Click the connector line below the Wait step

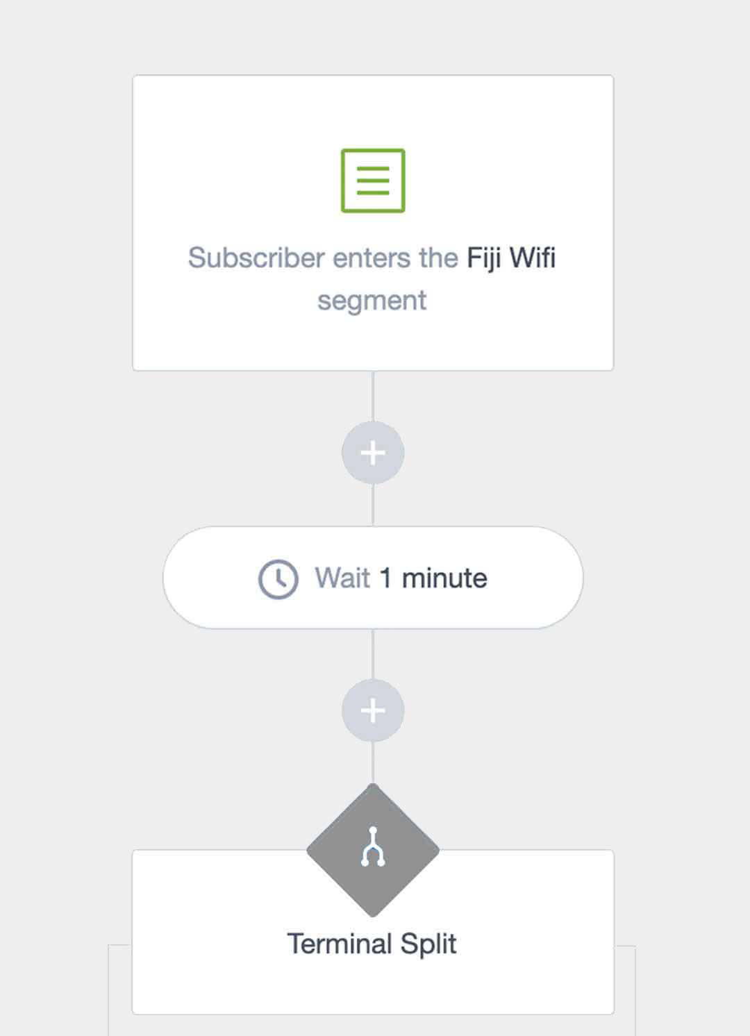(x=373, y=654)
